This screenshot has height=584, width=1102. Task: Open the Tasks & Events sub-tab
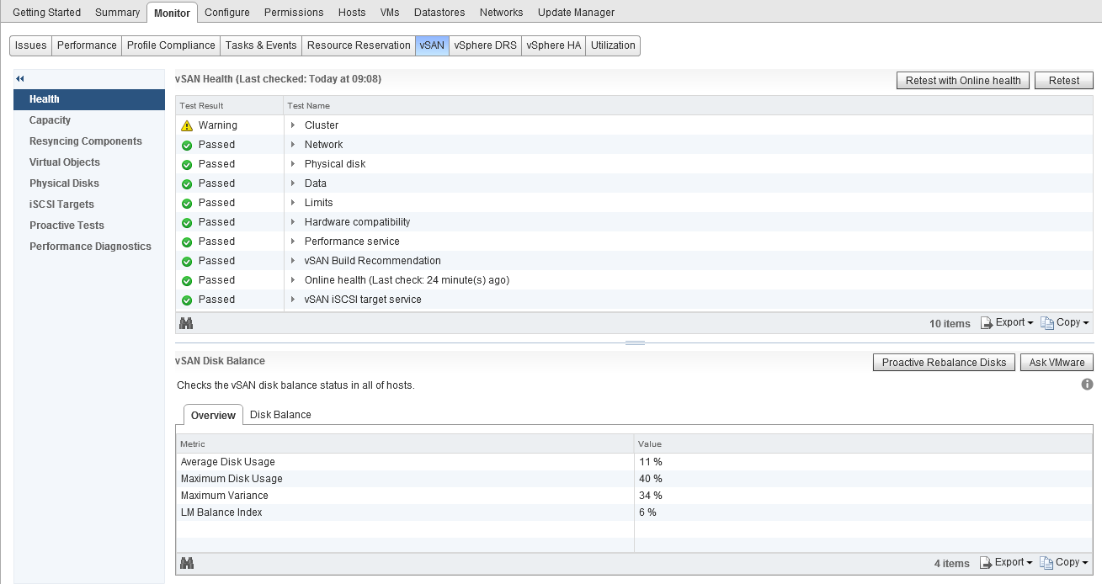pyautogui.click(x=261, y=45)
